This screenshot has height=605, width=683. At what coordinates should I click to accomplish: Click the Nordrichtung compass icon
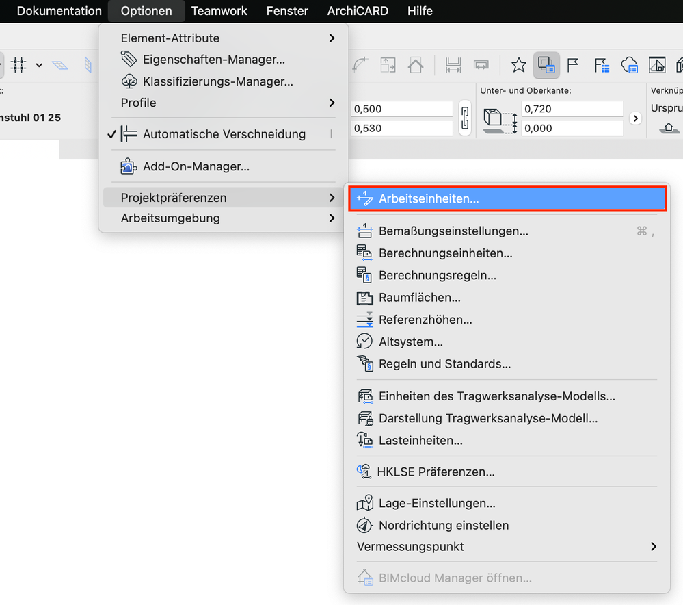click(364, 526)
